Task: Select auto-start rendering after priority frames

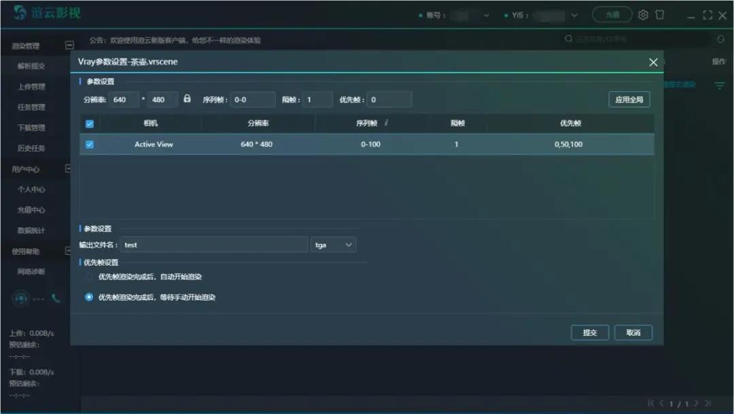Action: pyautogui.click(x=89, y=277)
